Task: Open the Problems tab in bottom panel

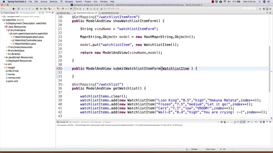Action: (x=75, y=122)
